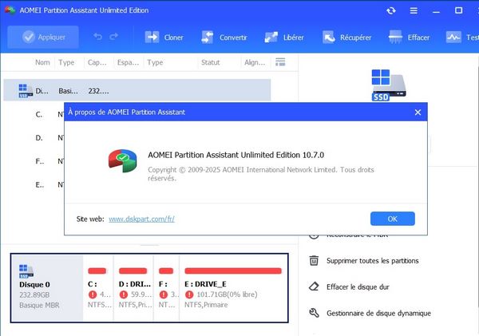Minimize the AOMEI main window

tap(436, 12)
